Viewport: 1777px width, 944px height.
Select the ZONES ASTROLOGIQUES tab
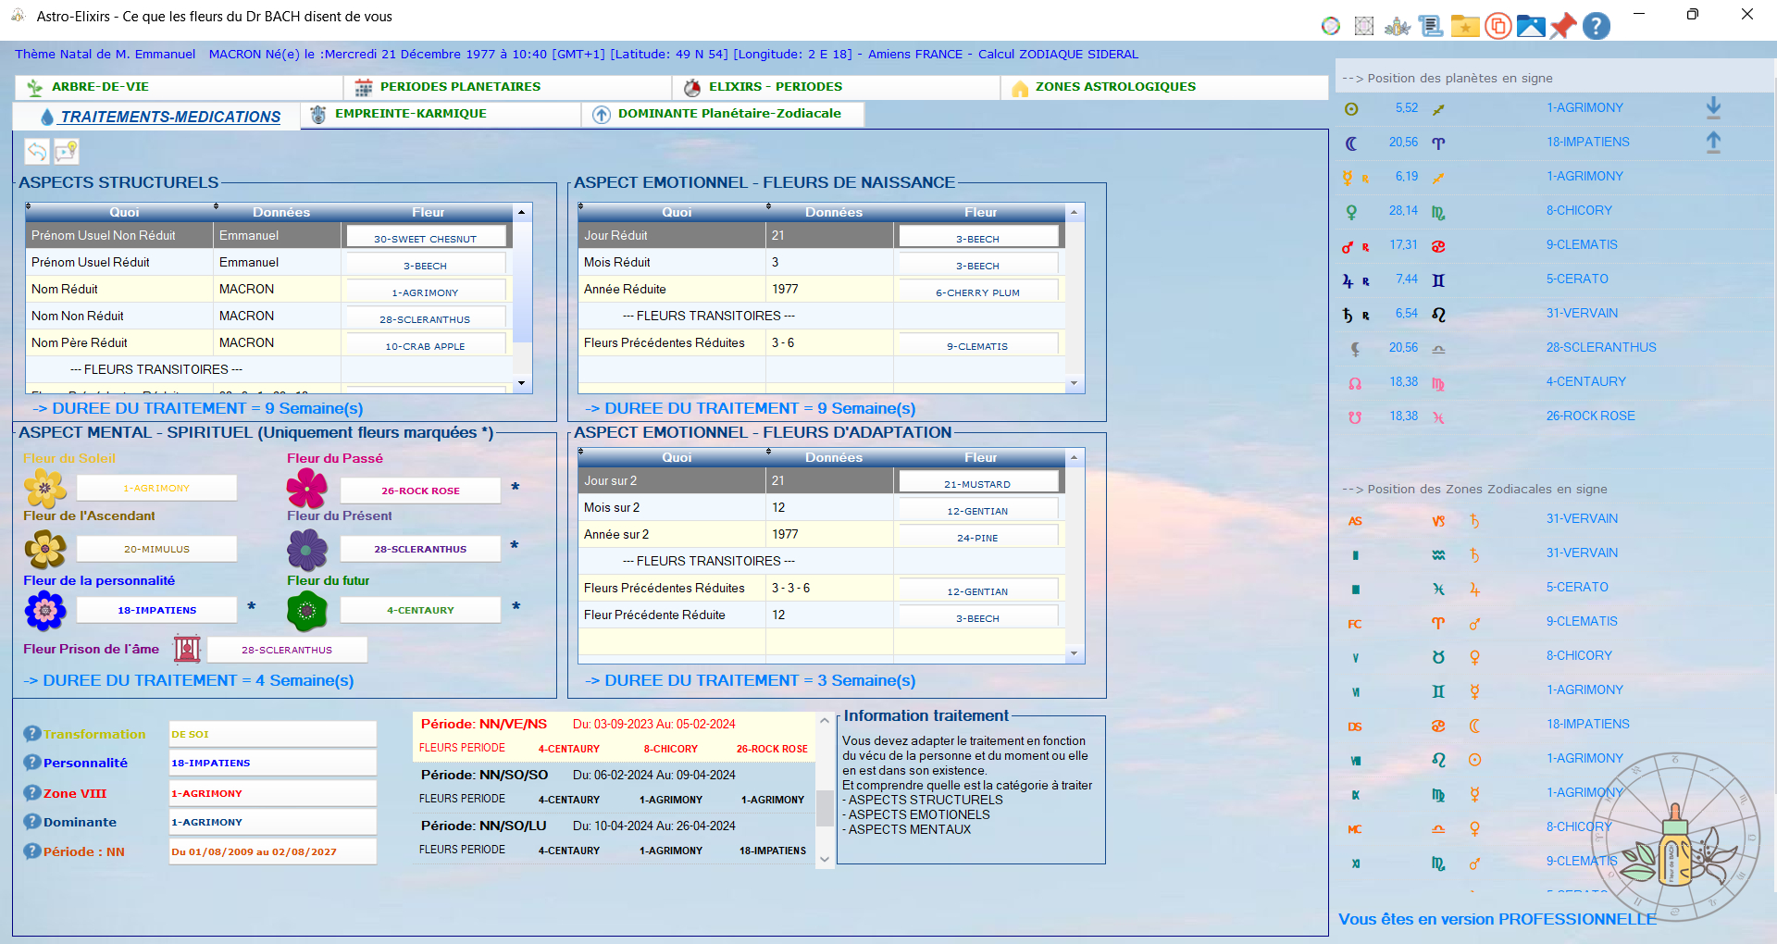coord(1164,87)
